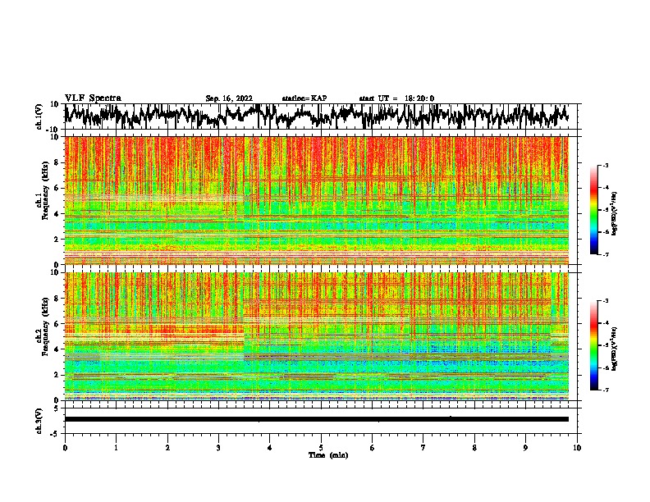Click time axis tick label '9'
Screen dimensions: 650x502
click(x=525, y=448)
